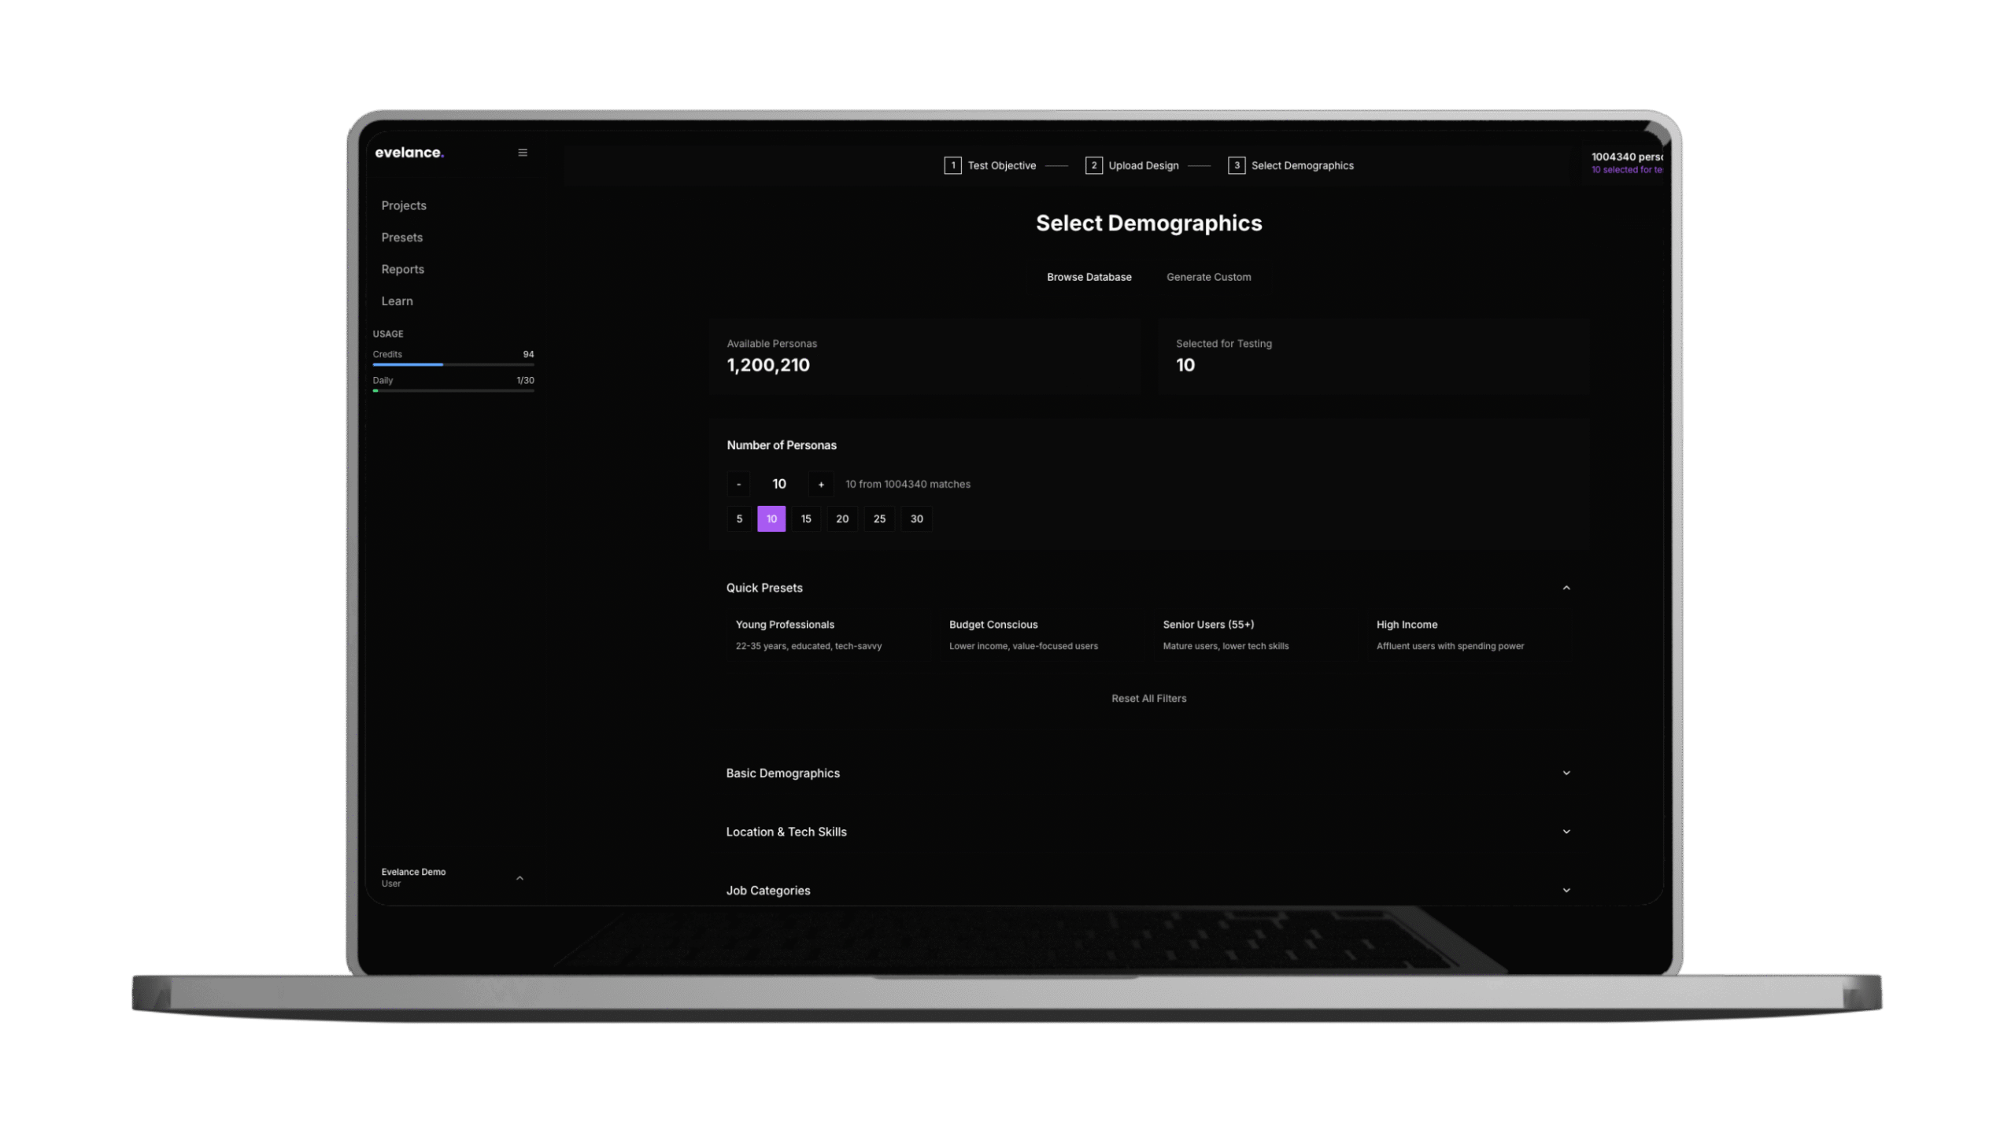
Task: Select 30 personas preset
Action: tap(916, 519)
